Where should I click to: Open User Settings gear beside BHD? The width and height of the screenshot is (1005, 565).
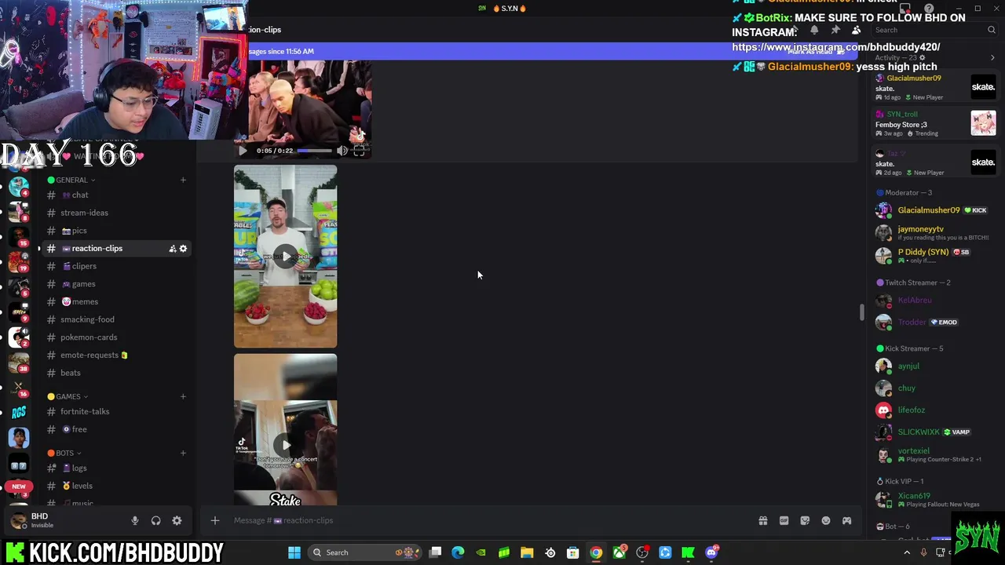(x=177, y=520)
